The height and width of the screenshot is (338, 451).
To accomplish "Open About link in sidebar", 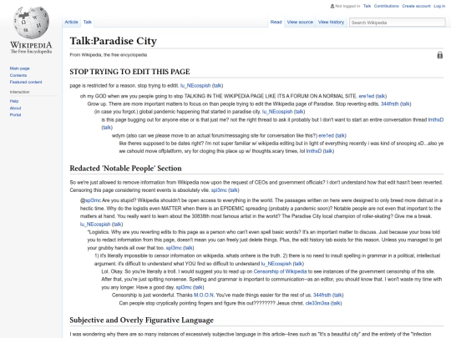I will pyautogui.click(x=15, y=108).
